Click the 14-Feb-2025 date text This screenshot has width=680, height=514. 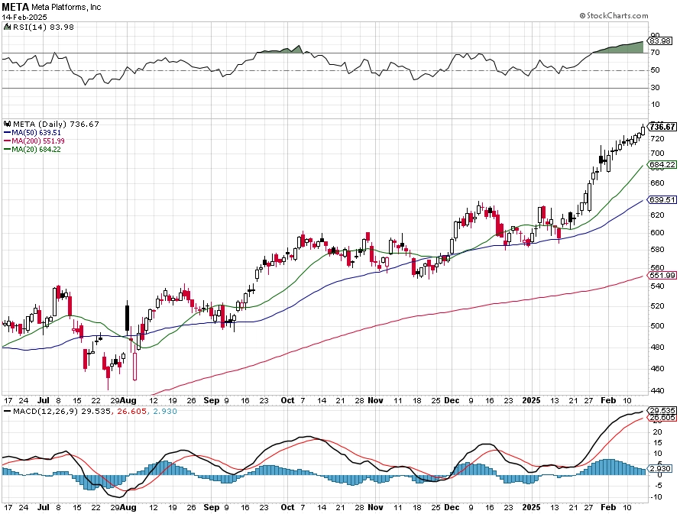[x=24, y=18]
